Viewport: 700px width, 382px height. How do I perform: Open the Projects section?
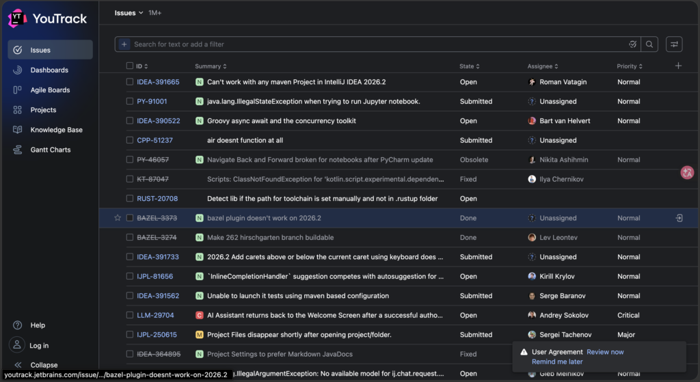(43, 110)
